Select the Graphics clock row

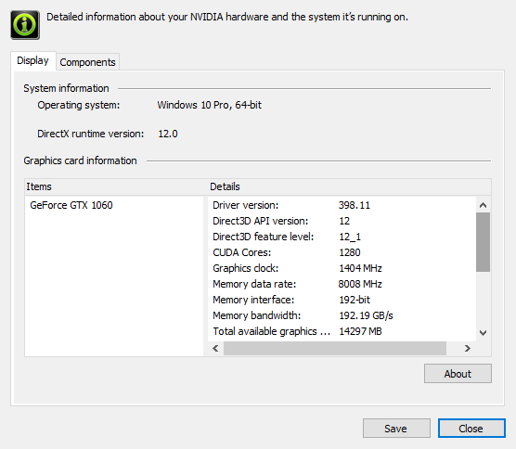342,268
